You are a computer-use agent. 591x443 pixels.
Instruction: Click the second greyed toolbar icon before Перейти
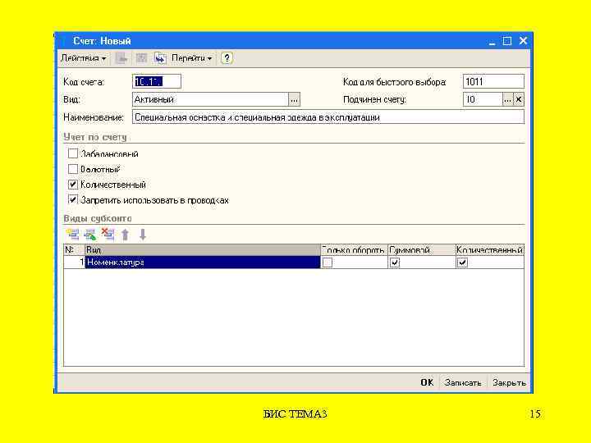[x=141, y=58]
